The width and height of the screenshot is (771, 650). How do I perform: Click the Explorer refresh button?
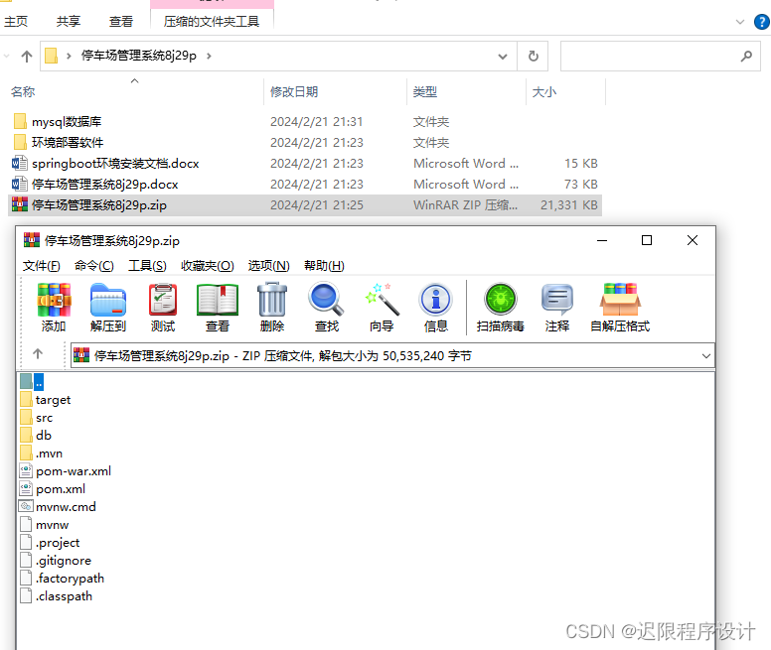533,56
